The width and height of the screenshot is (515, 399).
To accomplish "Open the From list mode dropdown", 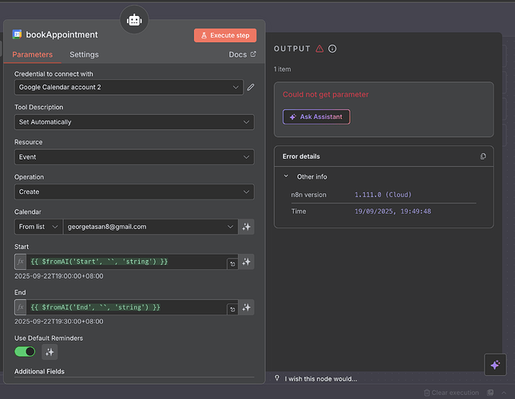I will tap(38, 227).
